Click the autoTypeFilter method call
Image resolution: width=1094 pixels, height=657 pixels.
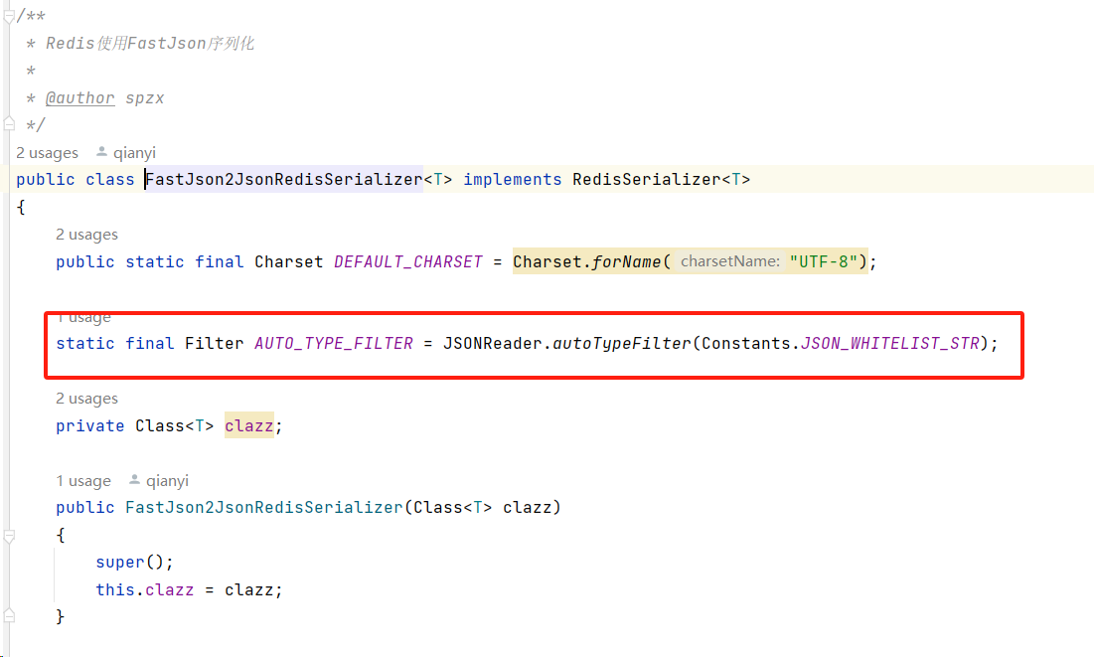[622, 344]
